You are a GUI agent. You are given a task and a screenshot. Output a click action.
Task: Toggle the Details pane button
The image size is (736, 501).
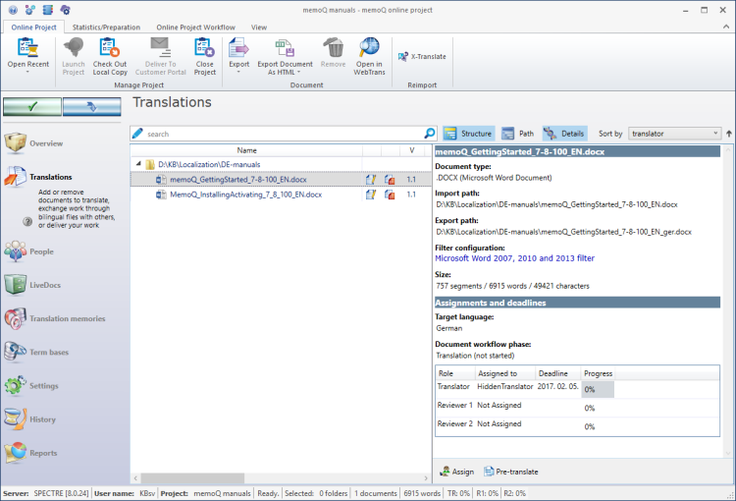[x=564, y=133]
